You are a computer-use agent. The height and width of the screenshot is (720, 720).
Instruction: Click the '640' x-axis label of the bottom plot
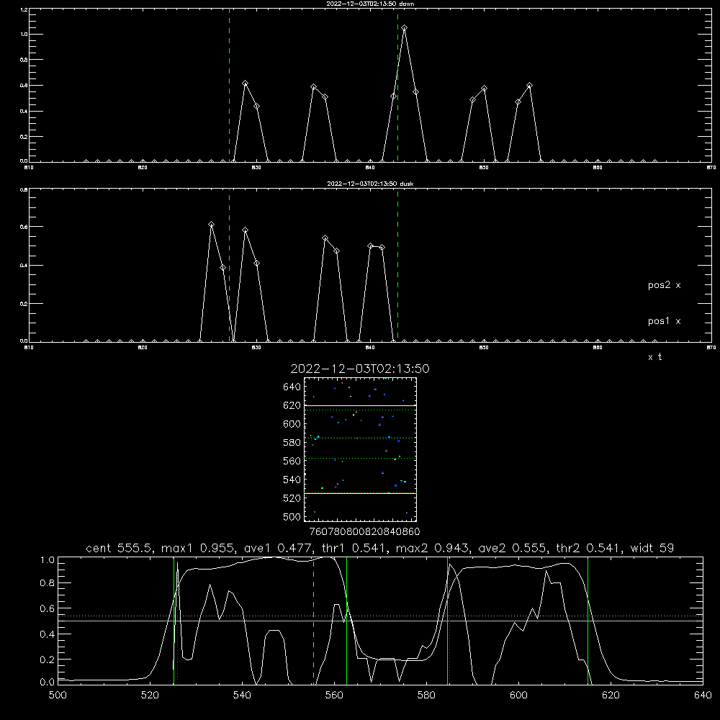703,696
